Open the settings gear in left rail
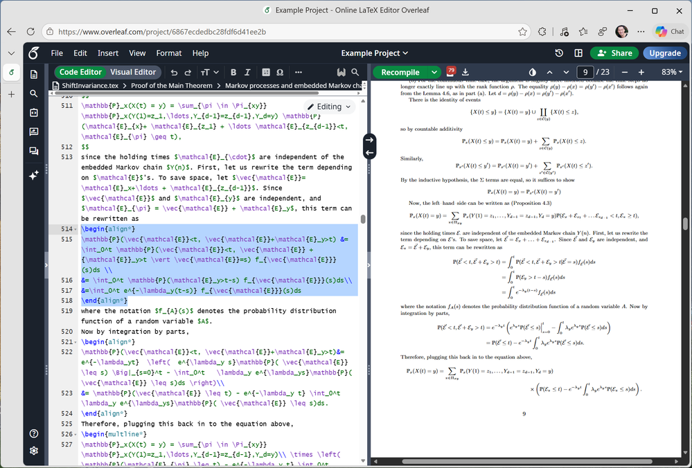Screen dimensions: 692x468 pyautogui.click(x=33, y=451)
